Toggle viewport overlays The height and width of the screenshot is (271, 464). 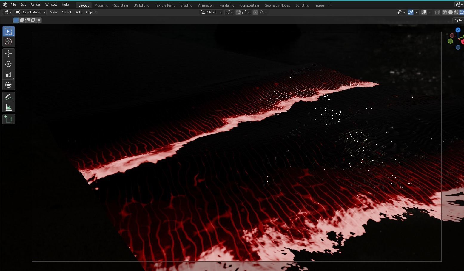click(424, 12)
